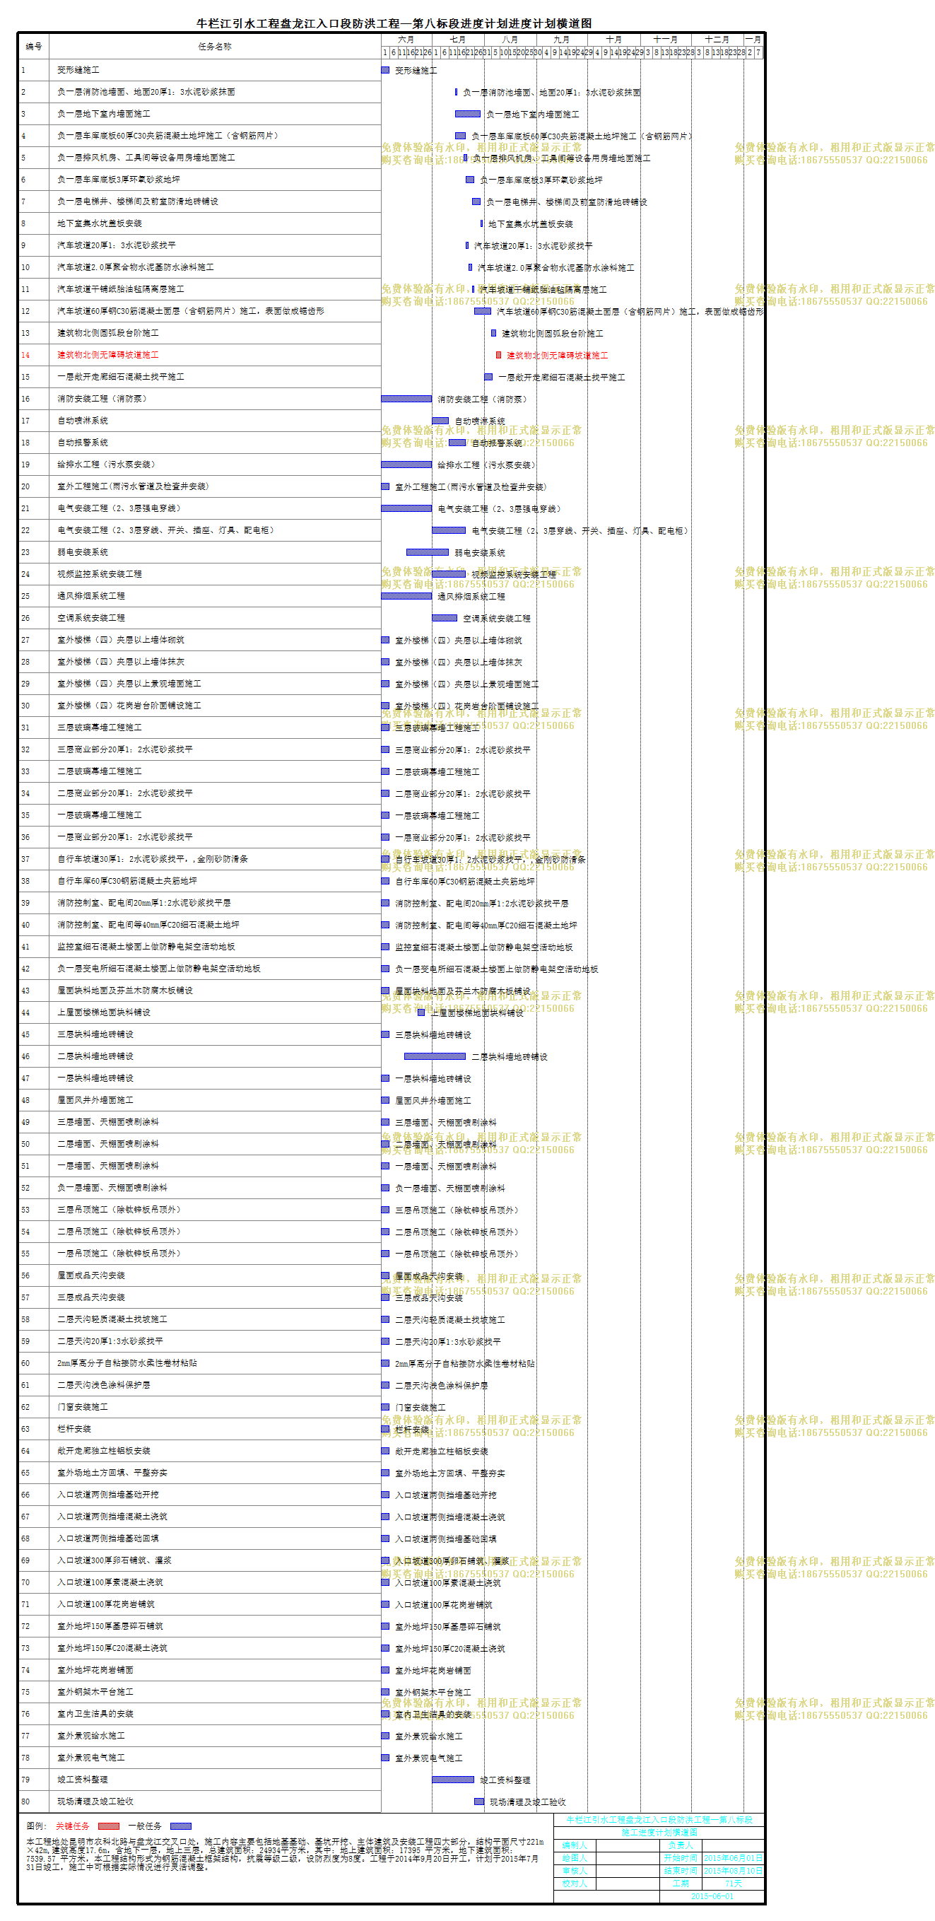Viewport: 935px width, 1921px height.
Task: Click the 十二月 month header
Action: pyautogui.click(x=717, y=40)
